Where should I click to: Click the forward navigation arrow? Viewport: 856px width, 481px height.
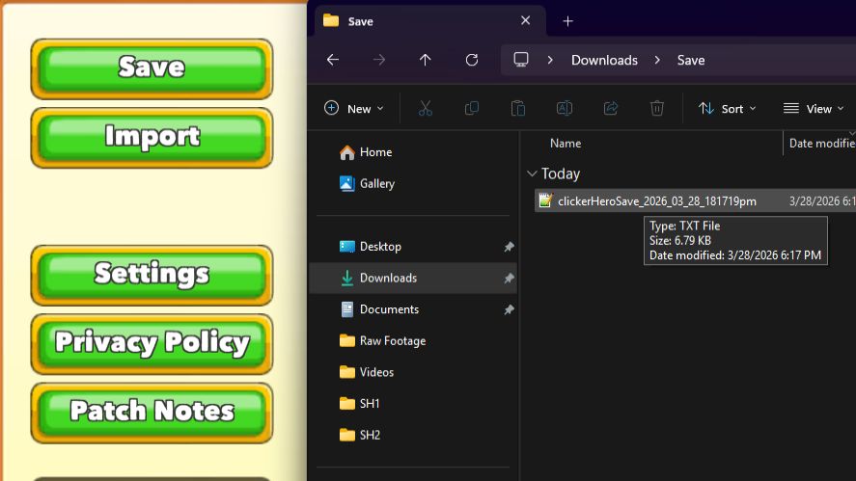[x=379, y=60]
